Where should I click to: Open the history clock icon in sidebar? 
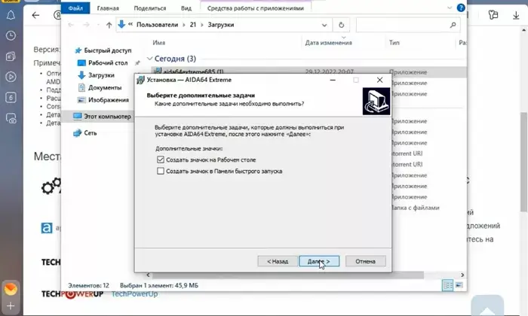(x=11, y=35)
